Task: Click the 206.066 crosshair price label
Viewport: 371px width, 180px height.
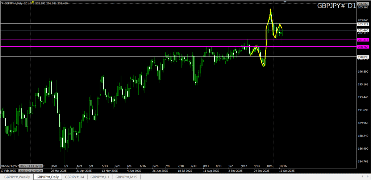Action: pos(363,4)
